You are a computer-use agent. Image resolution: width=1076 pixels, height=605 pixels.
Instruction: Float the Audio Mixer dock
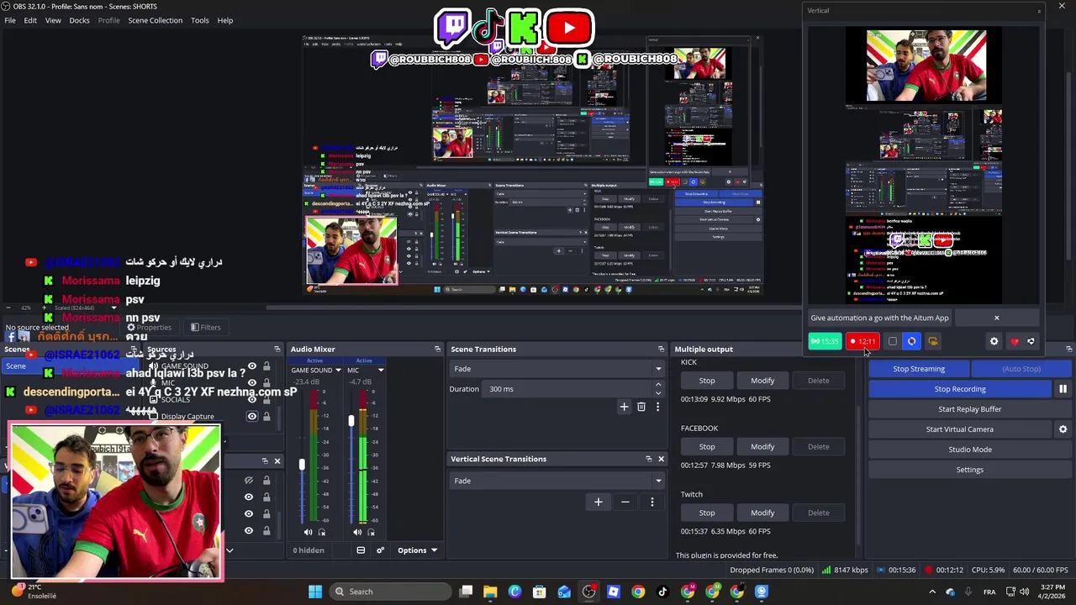(x=437, y=349)
